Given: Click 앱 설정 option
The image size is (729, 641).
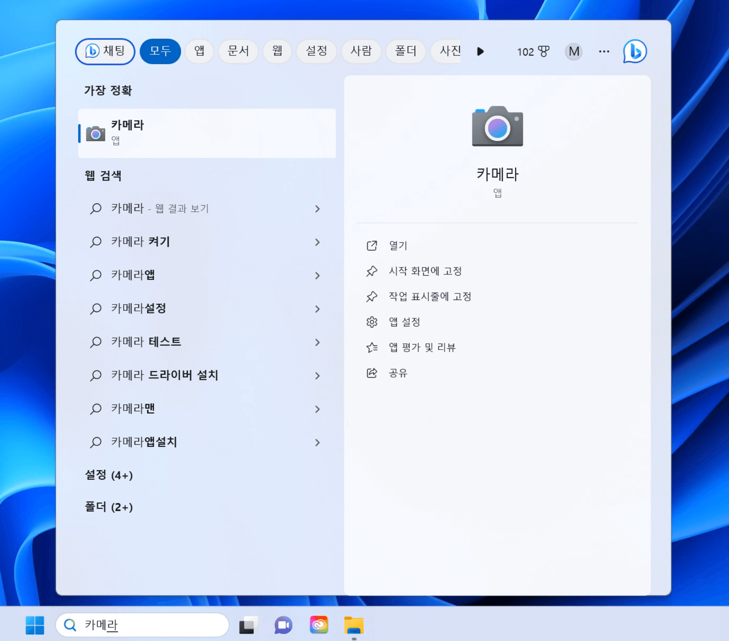Looking at the screenshot, I should (x=404, y=322).
